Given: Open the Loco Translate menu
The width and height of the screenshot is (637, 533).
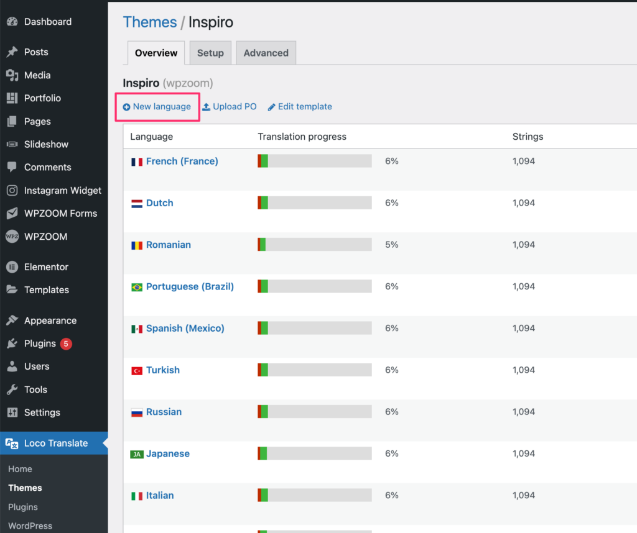Looking at the screenshot, I should coord(54,443).
